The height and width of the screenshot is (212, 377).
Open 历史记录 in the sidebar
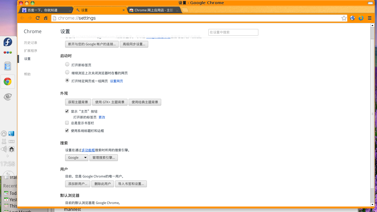[31, 43]
